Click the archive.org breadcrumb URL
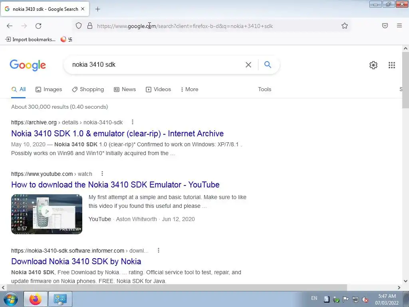Screen dimensions: 409x307 point(67,122)
